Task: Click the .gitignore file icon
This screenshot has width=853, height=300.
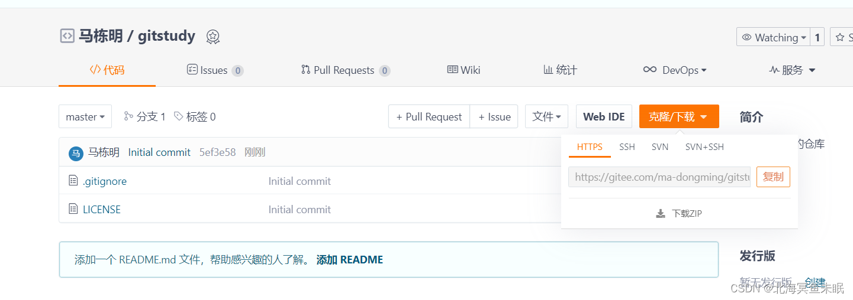Action: click(x=73, y=181)
